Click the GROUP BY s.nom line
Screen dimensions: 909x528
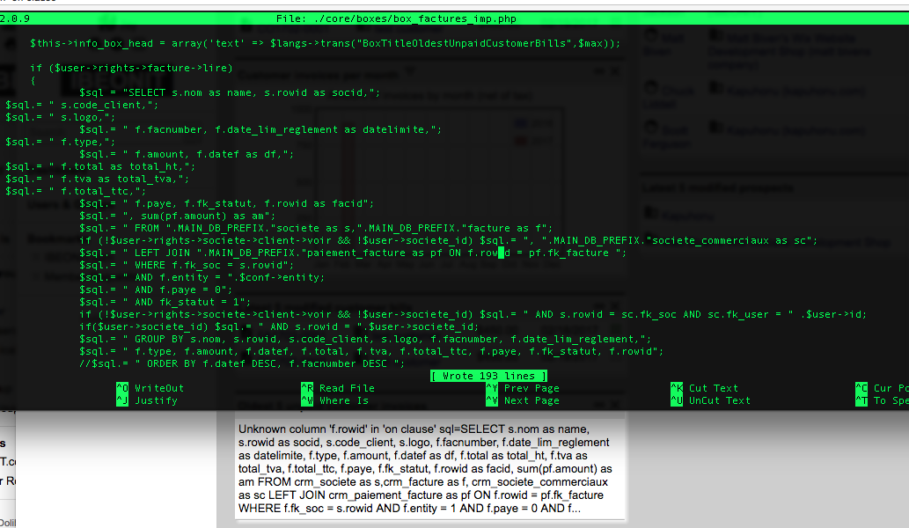pos(365,339)
